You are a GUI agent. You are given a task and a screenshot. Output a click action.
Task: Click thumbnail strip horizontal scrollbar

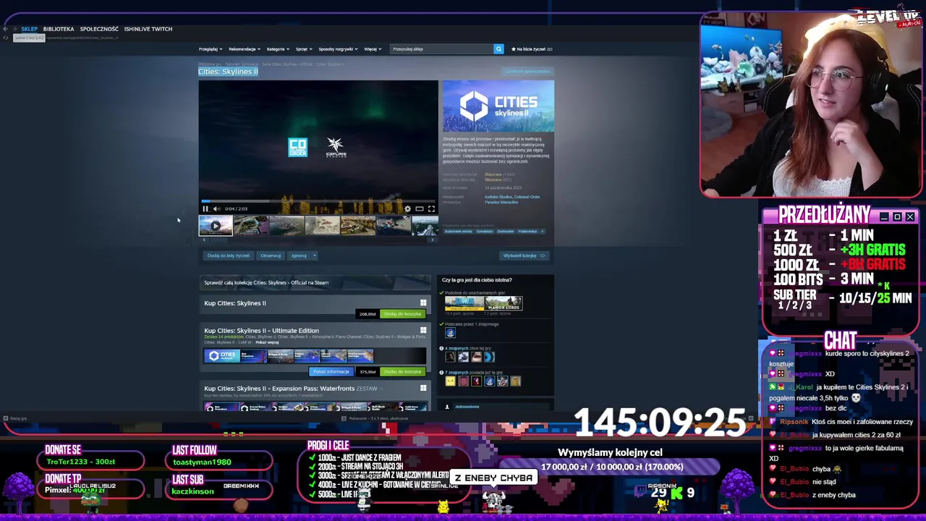tap(318, 239)
